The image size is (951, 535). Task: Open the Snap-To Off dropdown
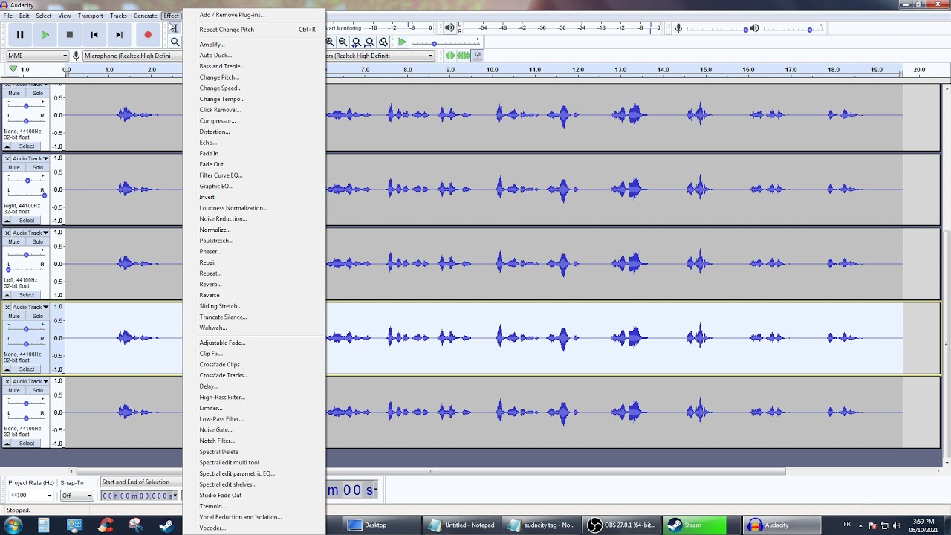pyautogui.click(x=77, y=496)
